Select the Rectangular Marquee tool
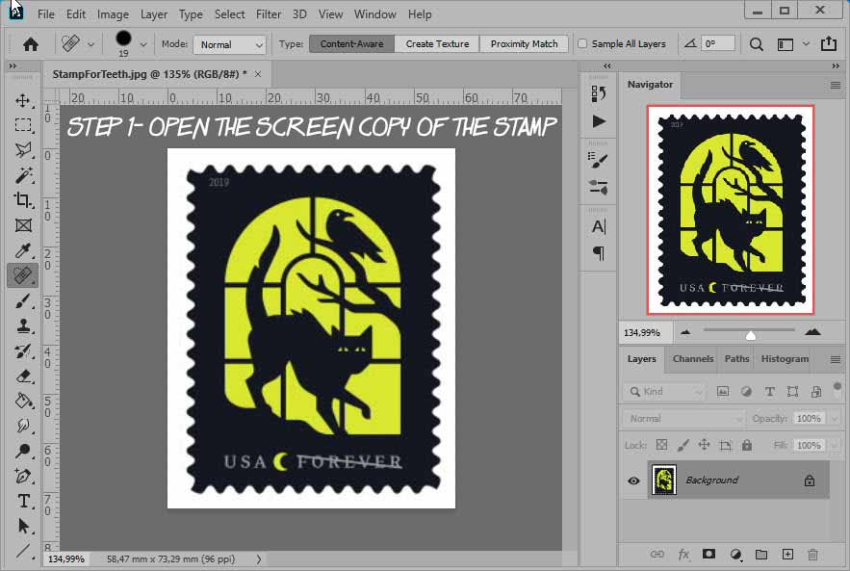 [x=23, y=125]
